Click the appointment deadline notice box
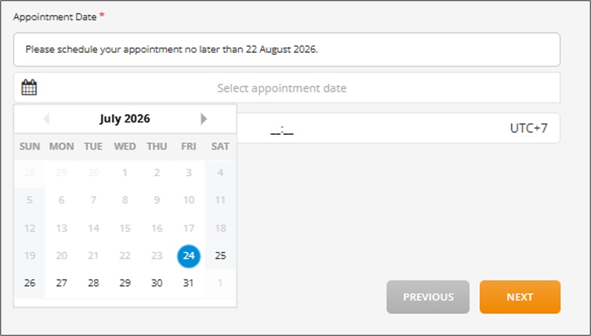This screenshot has height=336, width=591. click(287, 49)
